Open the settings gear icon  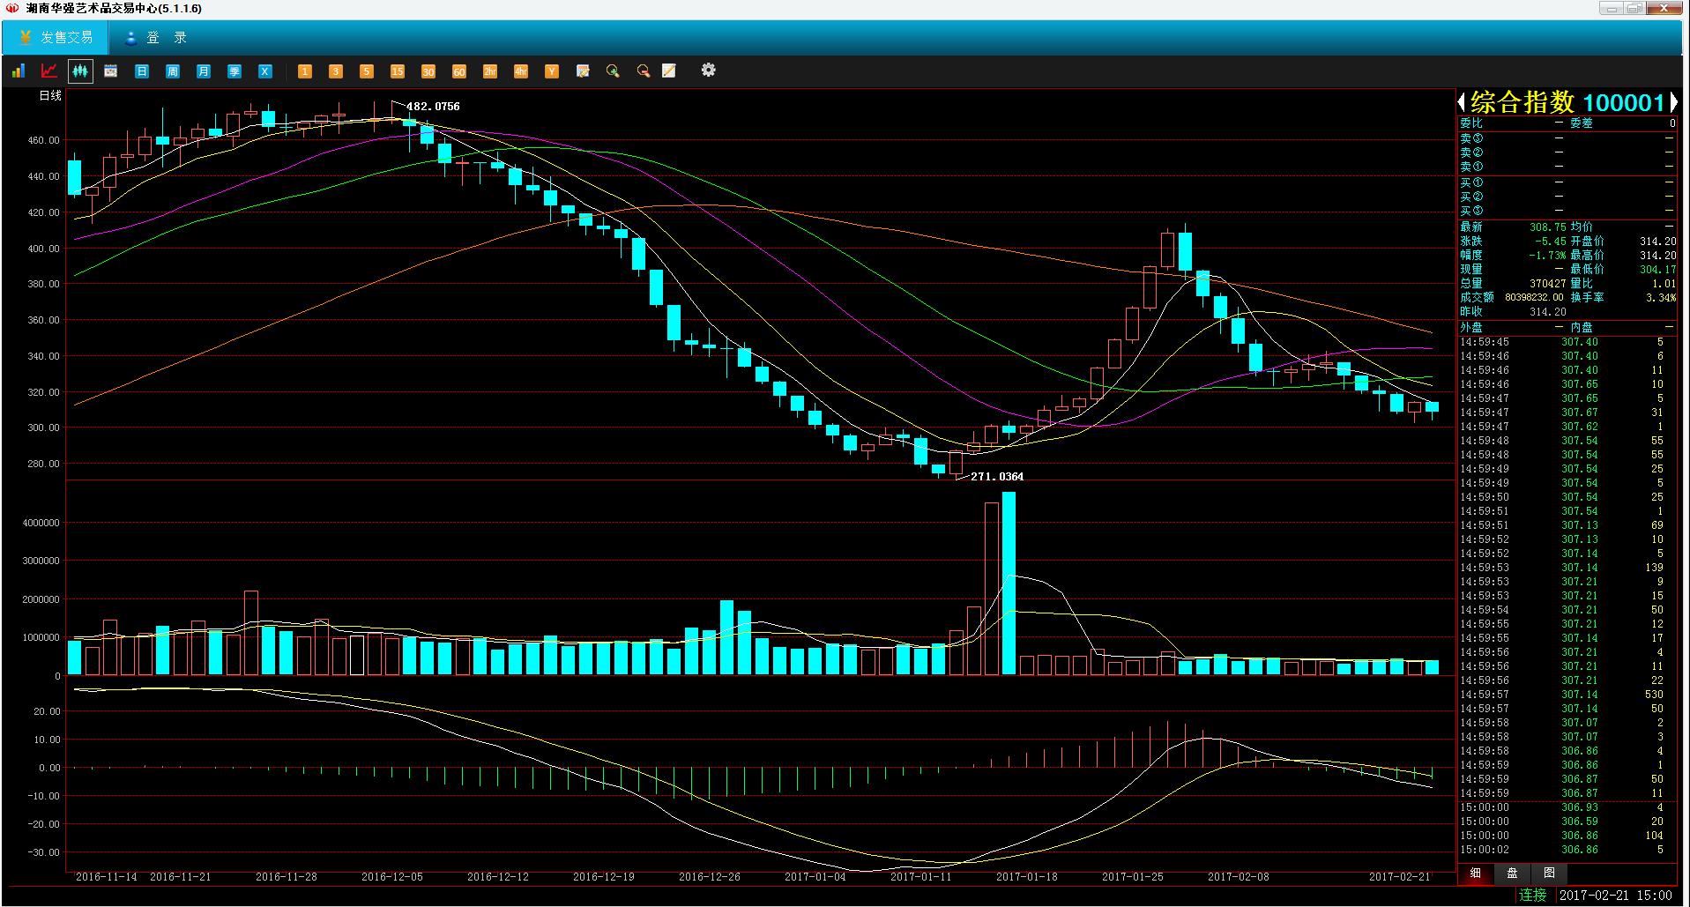click(709, 70)
